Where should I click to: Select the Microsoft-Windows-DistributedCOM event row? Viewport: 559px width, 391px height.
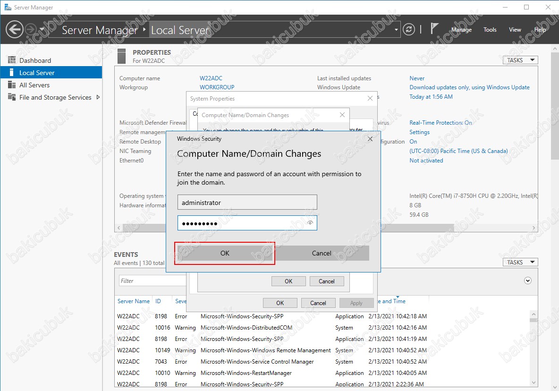pos(271,328)
